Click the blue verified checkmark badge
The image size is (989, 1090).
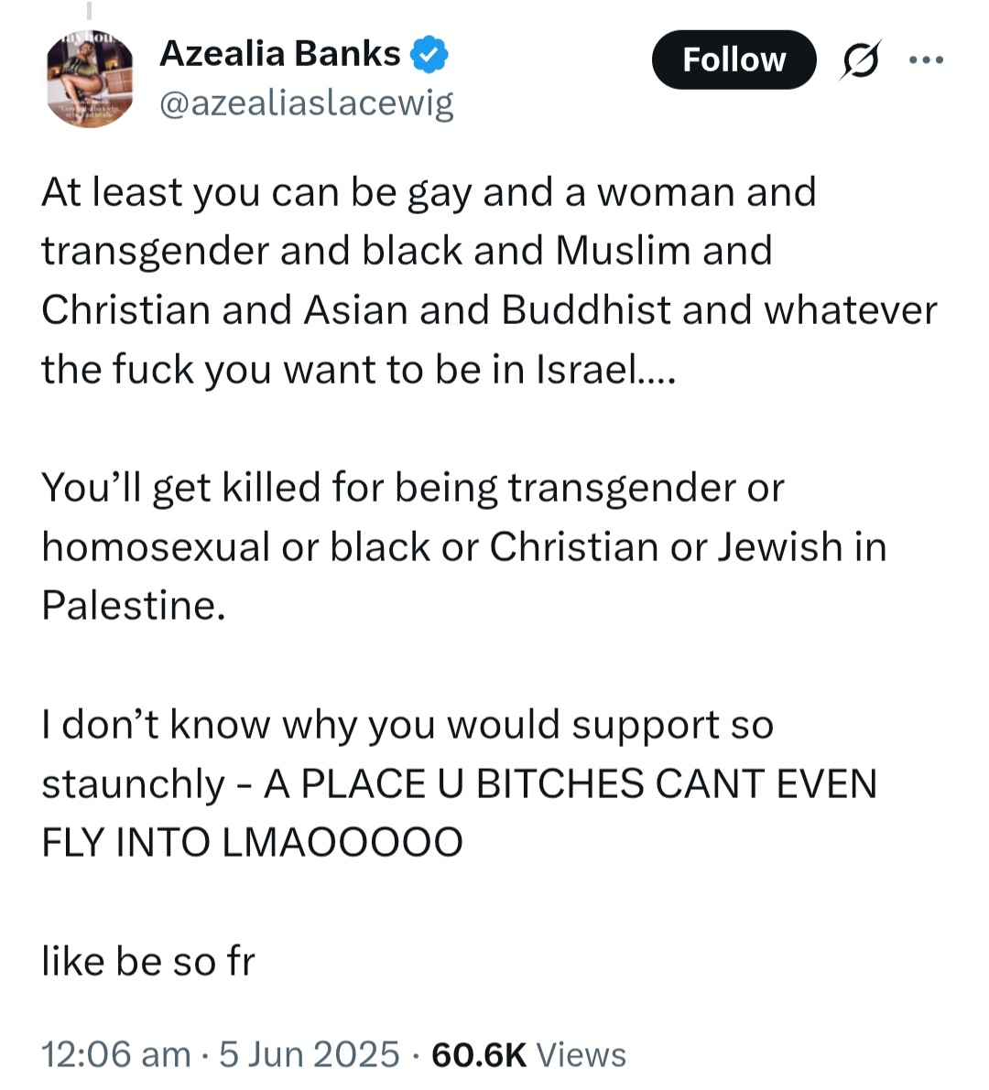[x=429, y=54]
